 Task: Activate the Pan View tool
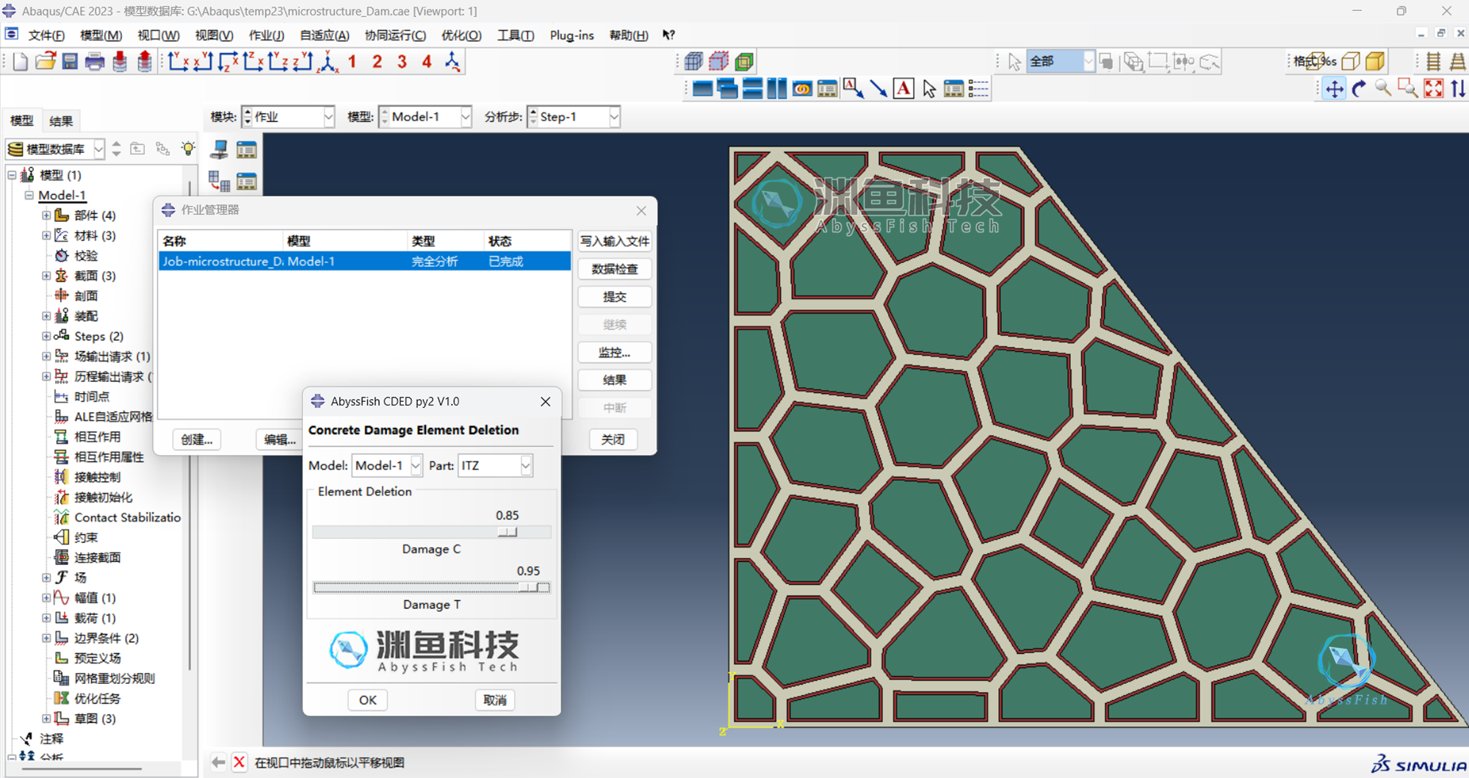tap(1334, 89)
